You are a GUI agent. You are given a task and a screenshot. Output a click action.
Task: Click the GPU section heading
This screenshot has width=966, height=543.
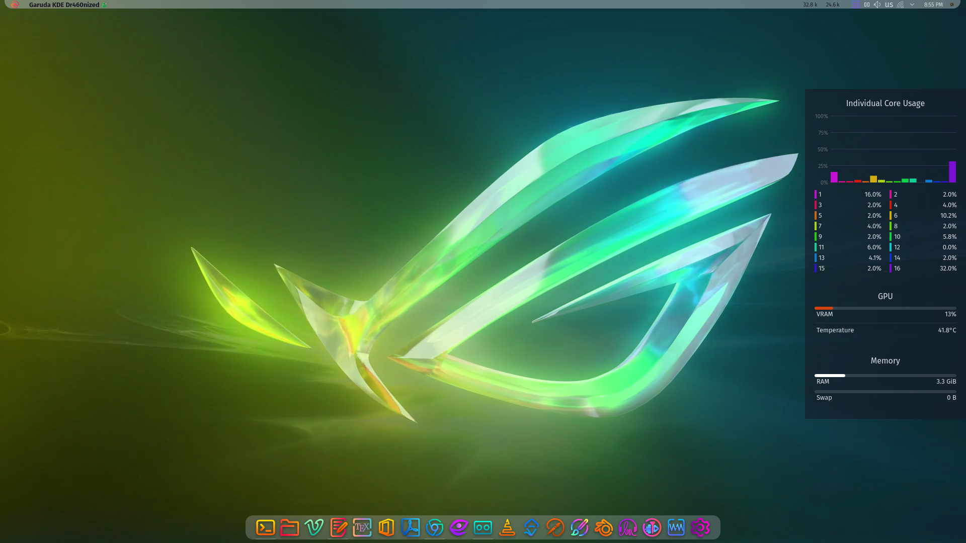click(x=886, y=296)
